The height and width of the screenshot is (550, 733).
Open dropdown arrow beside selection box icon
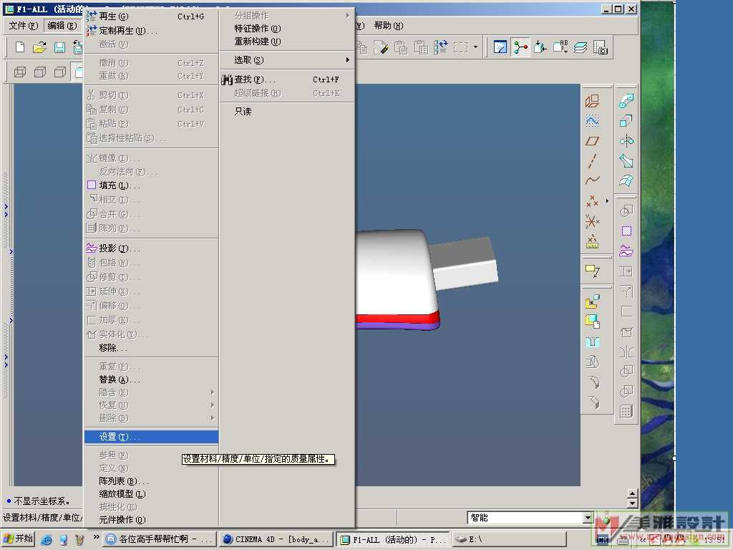click(475, 47)
